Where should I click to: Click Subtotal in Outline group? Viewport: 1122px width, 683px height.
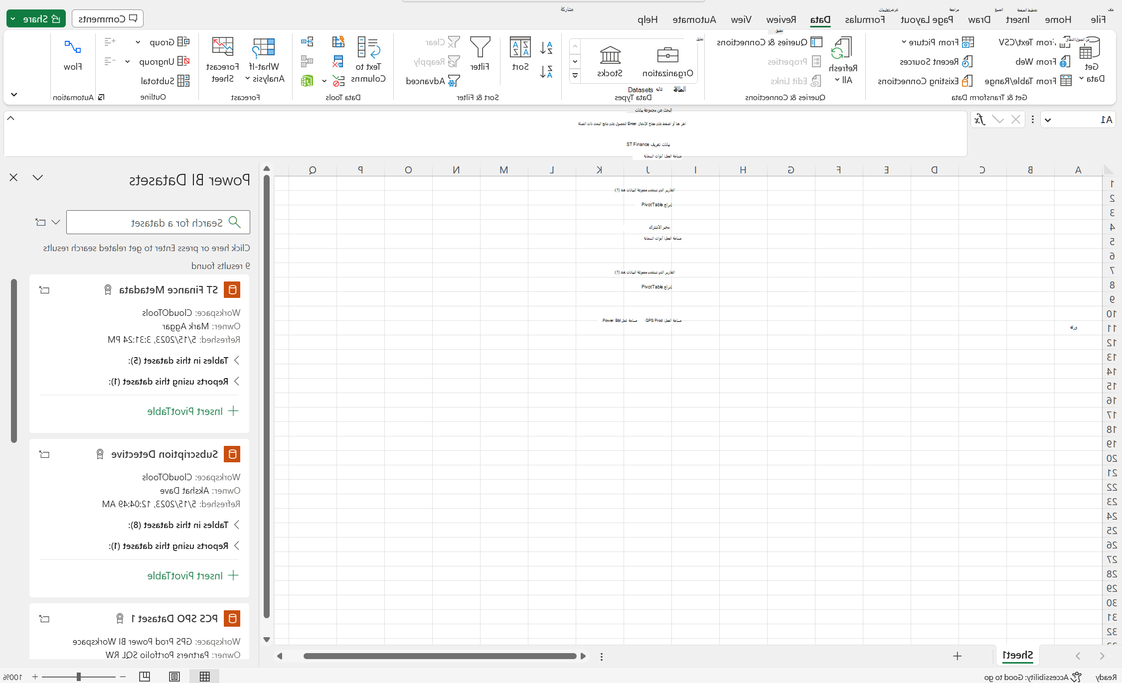tap(165, 81)
